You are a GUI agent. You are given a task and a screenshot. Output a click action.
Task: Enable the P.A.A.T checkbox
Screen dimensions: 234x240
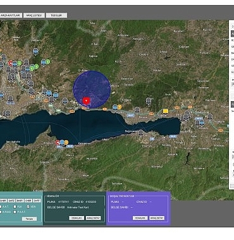(15, 212)
